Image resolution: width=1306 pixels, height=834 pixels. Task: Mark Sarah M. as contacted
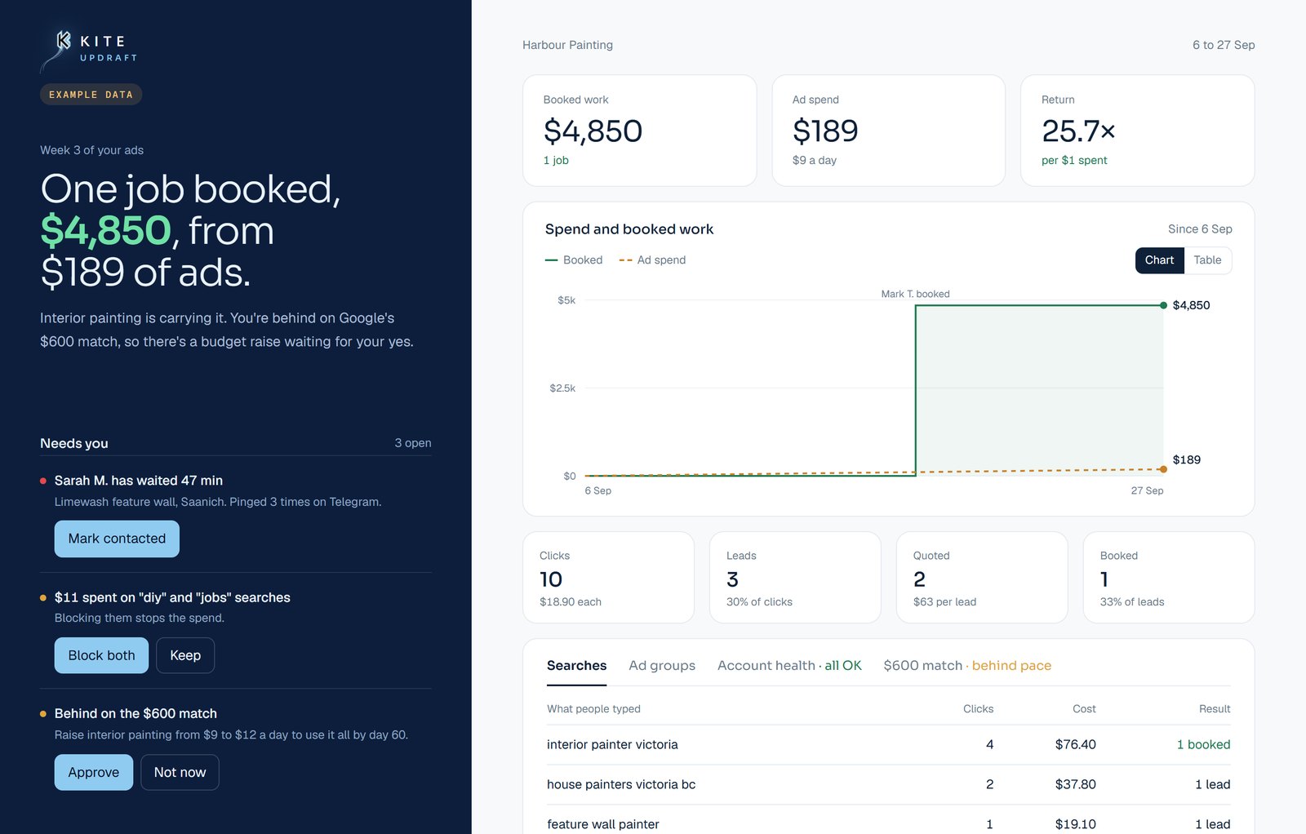117,539
